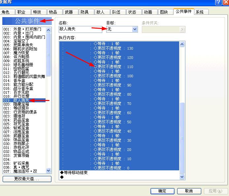Switch to the 状态 tab
Screen dimensions: 229x196
click(134, 12)
